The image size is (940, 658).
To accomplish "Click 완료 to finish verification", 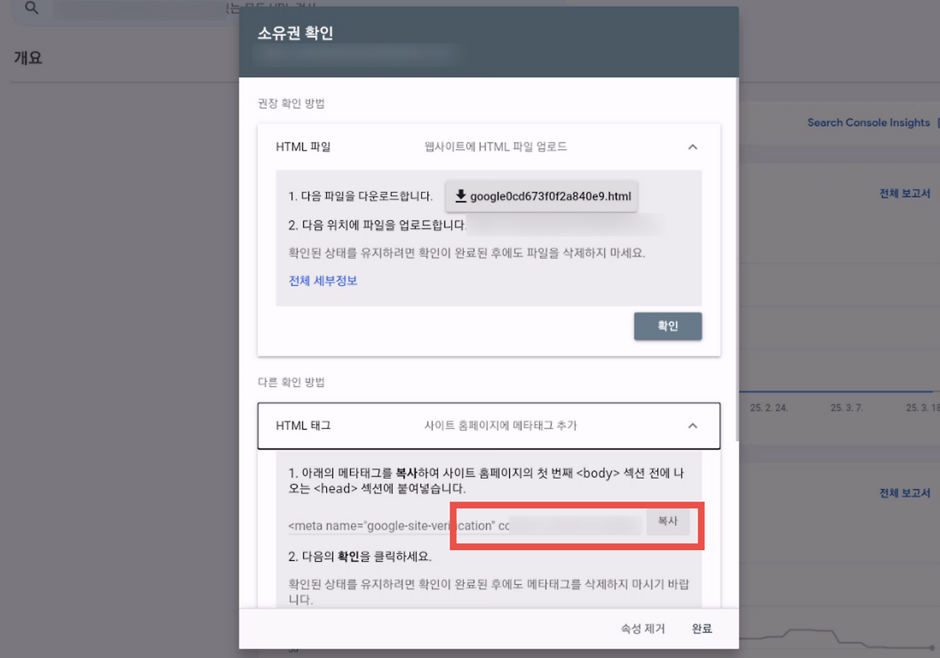I will pos(701,628).
